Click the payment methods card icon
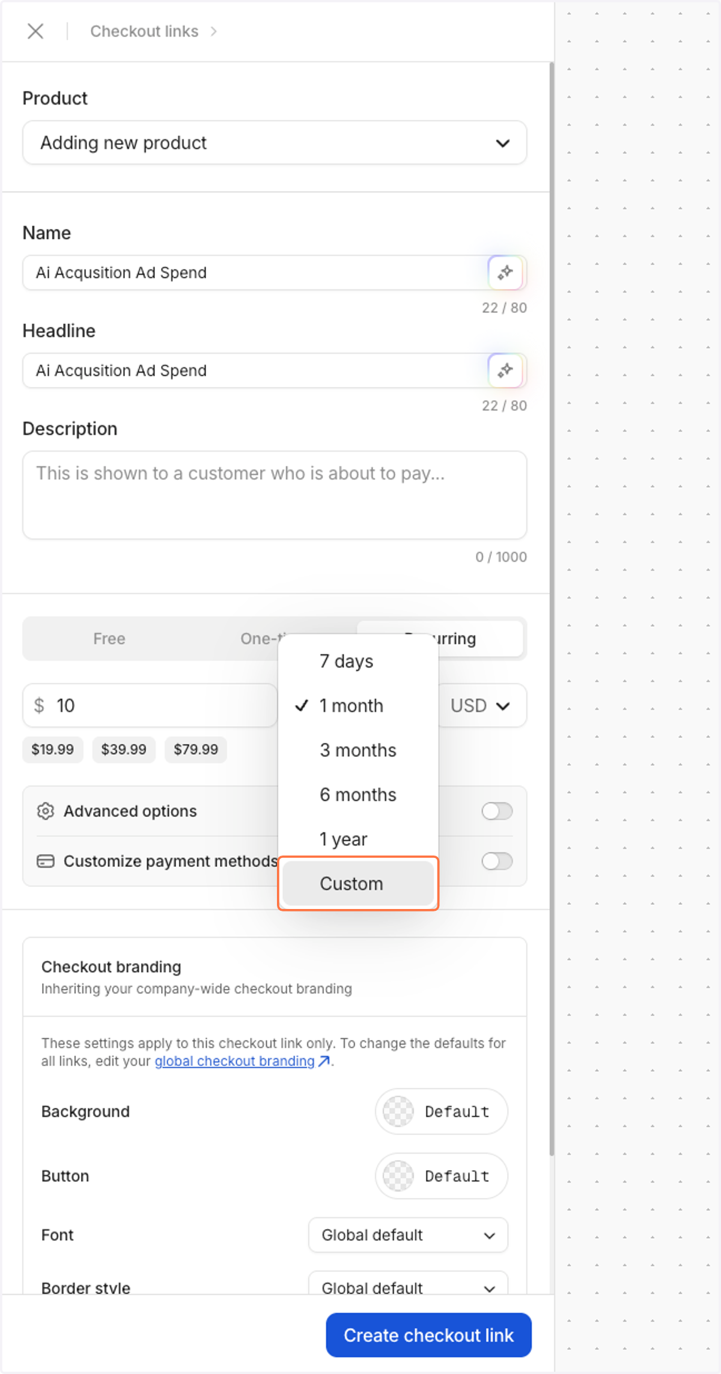 tap(46, 861)
